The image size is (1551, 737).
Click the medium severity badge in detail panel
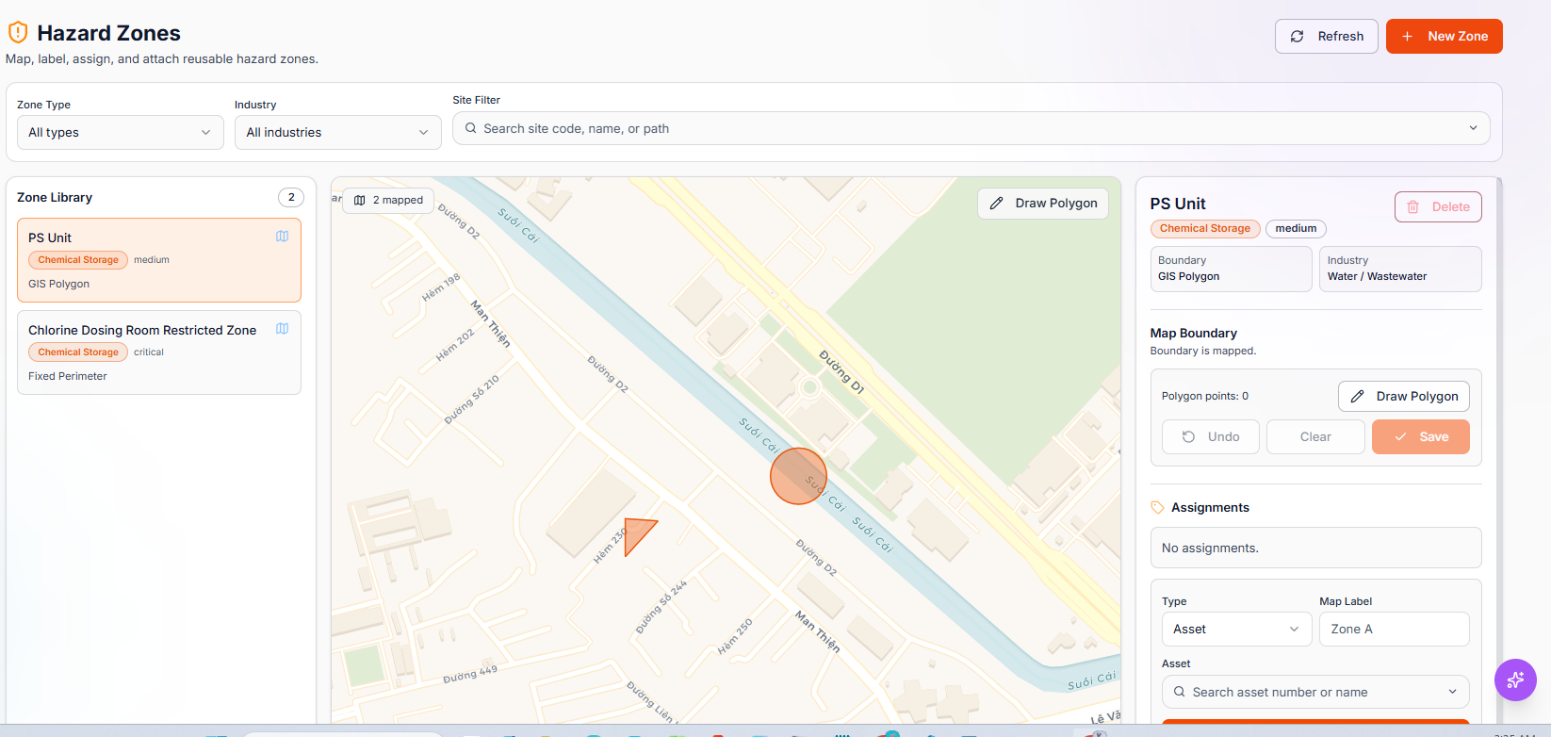[1296, 228]
